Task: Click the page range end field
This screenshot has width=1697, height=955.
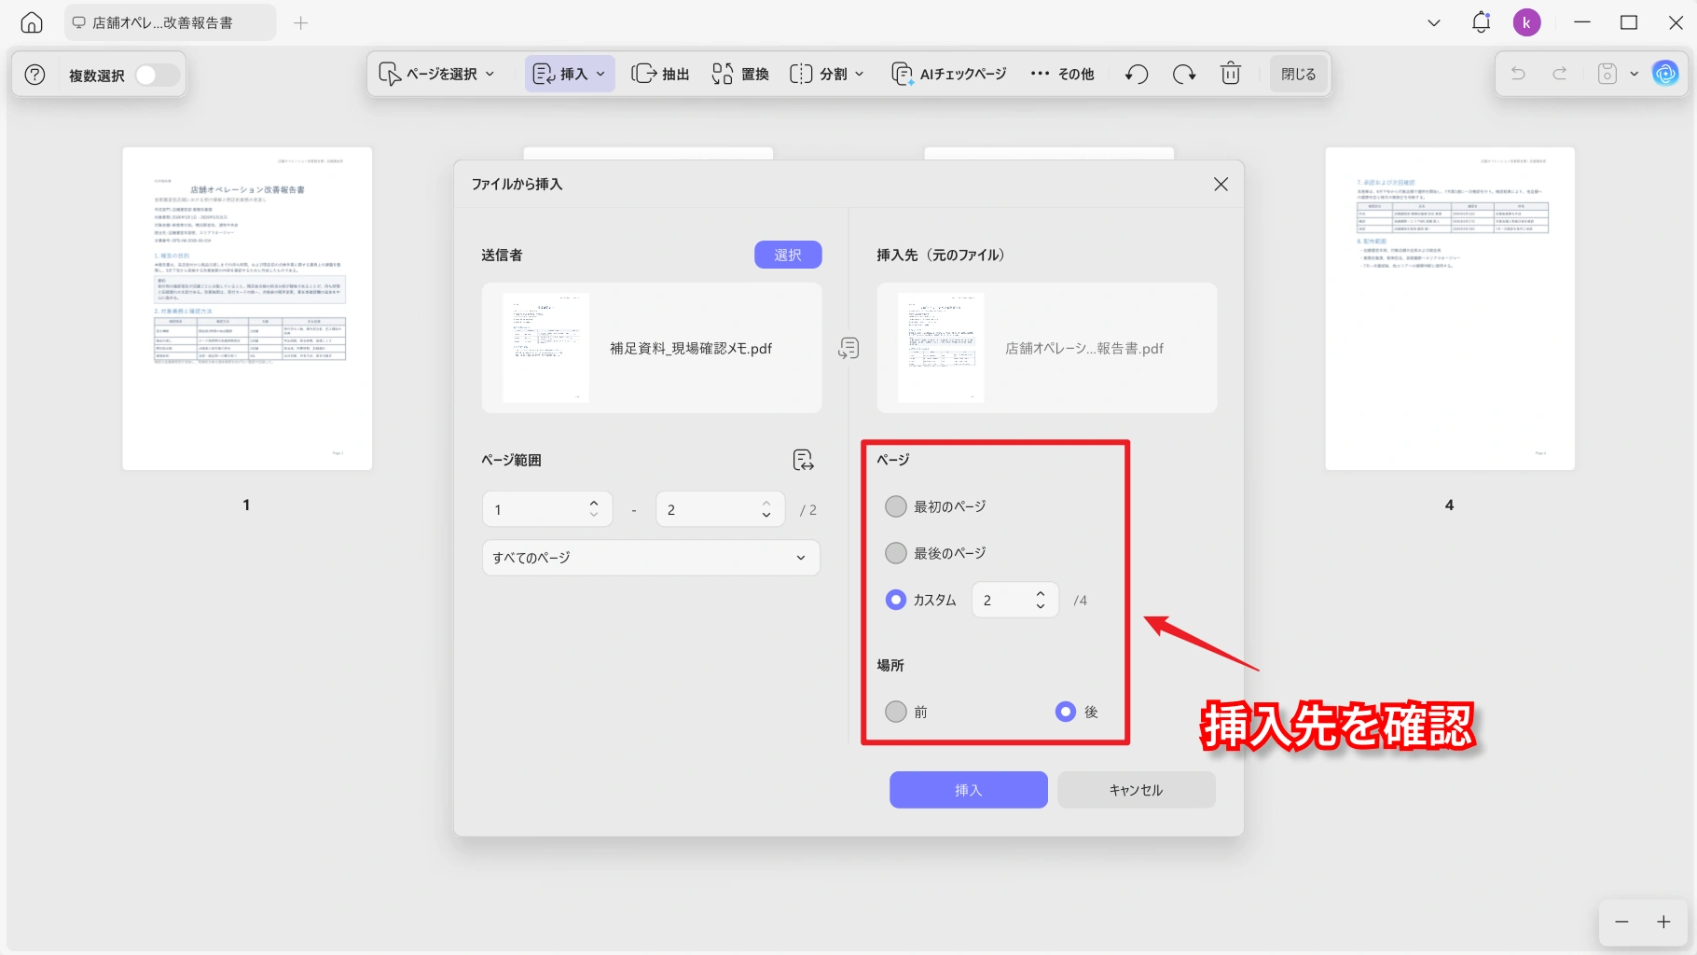Action: point(720,509)
